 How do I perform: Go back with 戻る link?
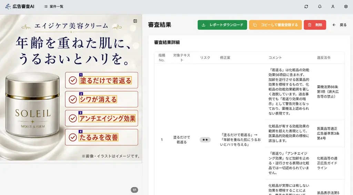click(340, 25)
